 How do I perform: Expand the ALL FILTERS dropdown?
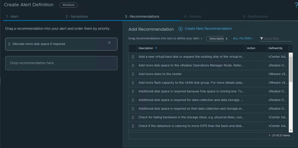point(243,39)
